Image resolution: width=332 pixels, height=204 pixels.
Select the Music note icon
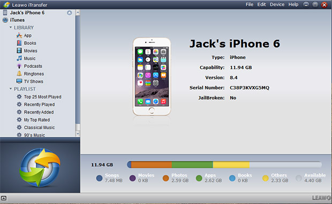click(x=19, y=58)
